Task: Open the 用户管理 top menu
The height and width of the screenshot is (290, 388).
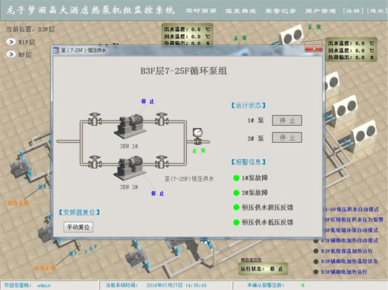Action: point(320,10)
